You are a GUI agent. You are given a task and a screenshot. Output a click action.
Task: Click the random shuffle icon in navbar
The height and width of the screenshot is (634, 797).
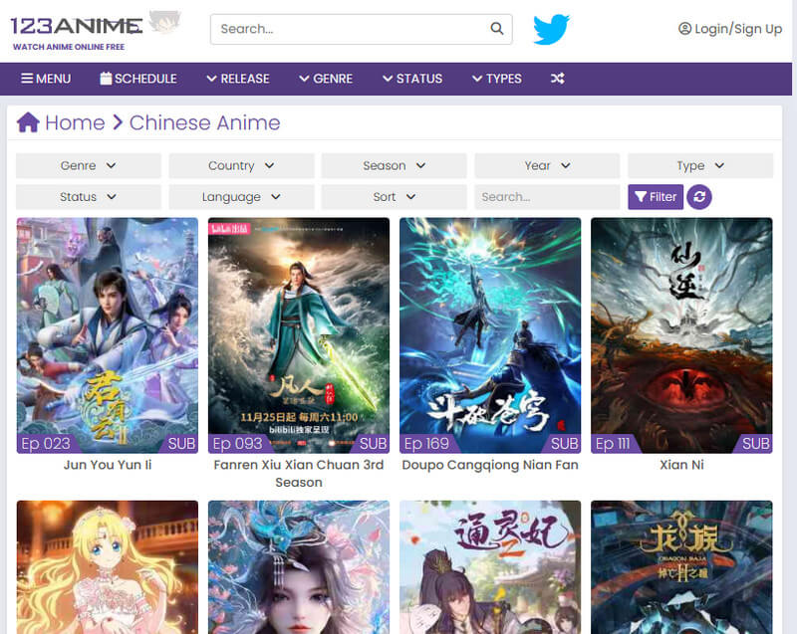coord(557,79)
